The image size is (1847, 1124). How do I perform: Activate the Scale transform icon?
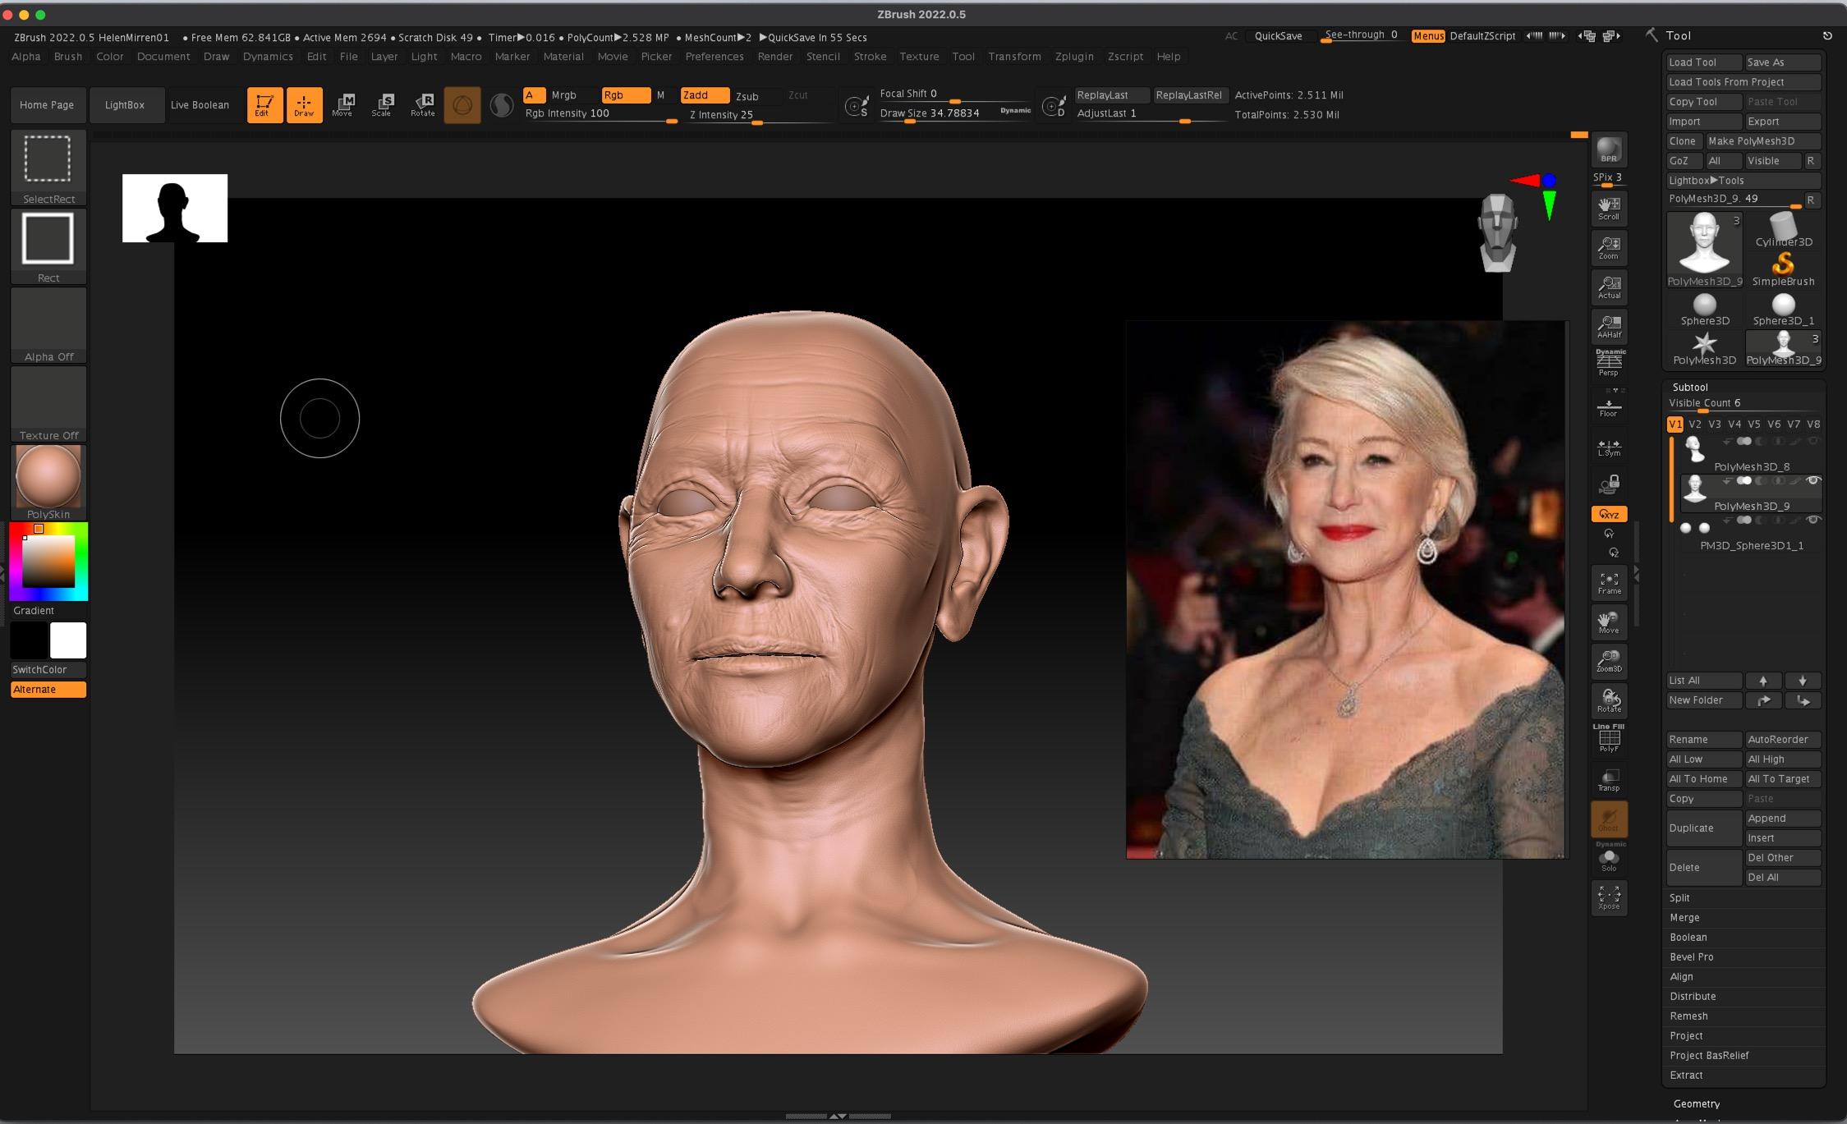tap(382, 104)
